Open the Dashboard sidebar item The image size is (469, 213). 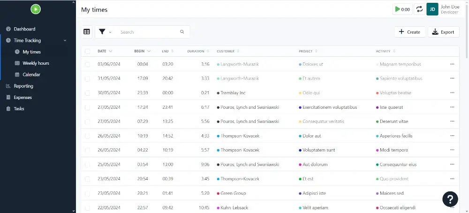(24, 29)
